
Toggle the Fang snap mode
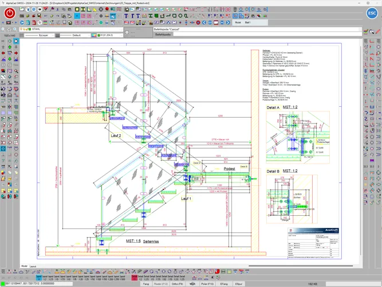click(146, 284)
